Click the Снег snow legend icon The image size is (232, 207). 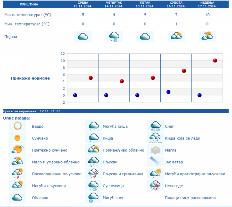[155, 126]
